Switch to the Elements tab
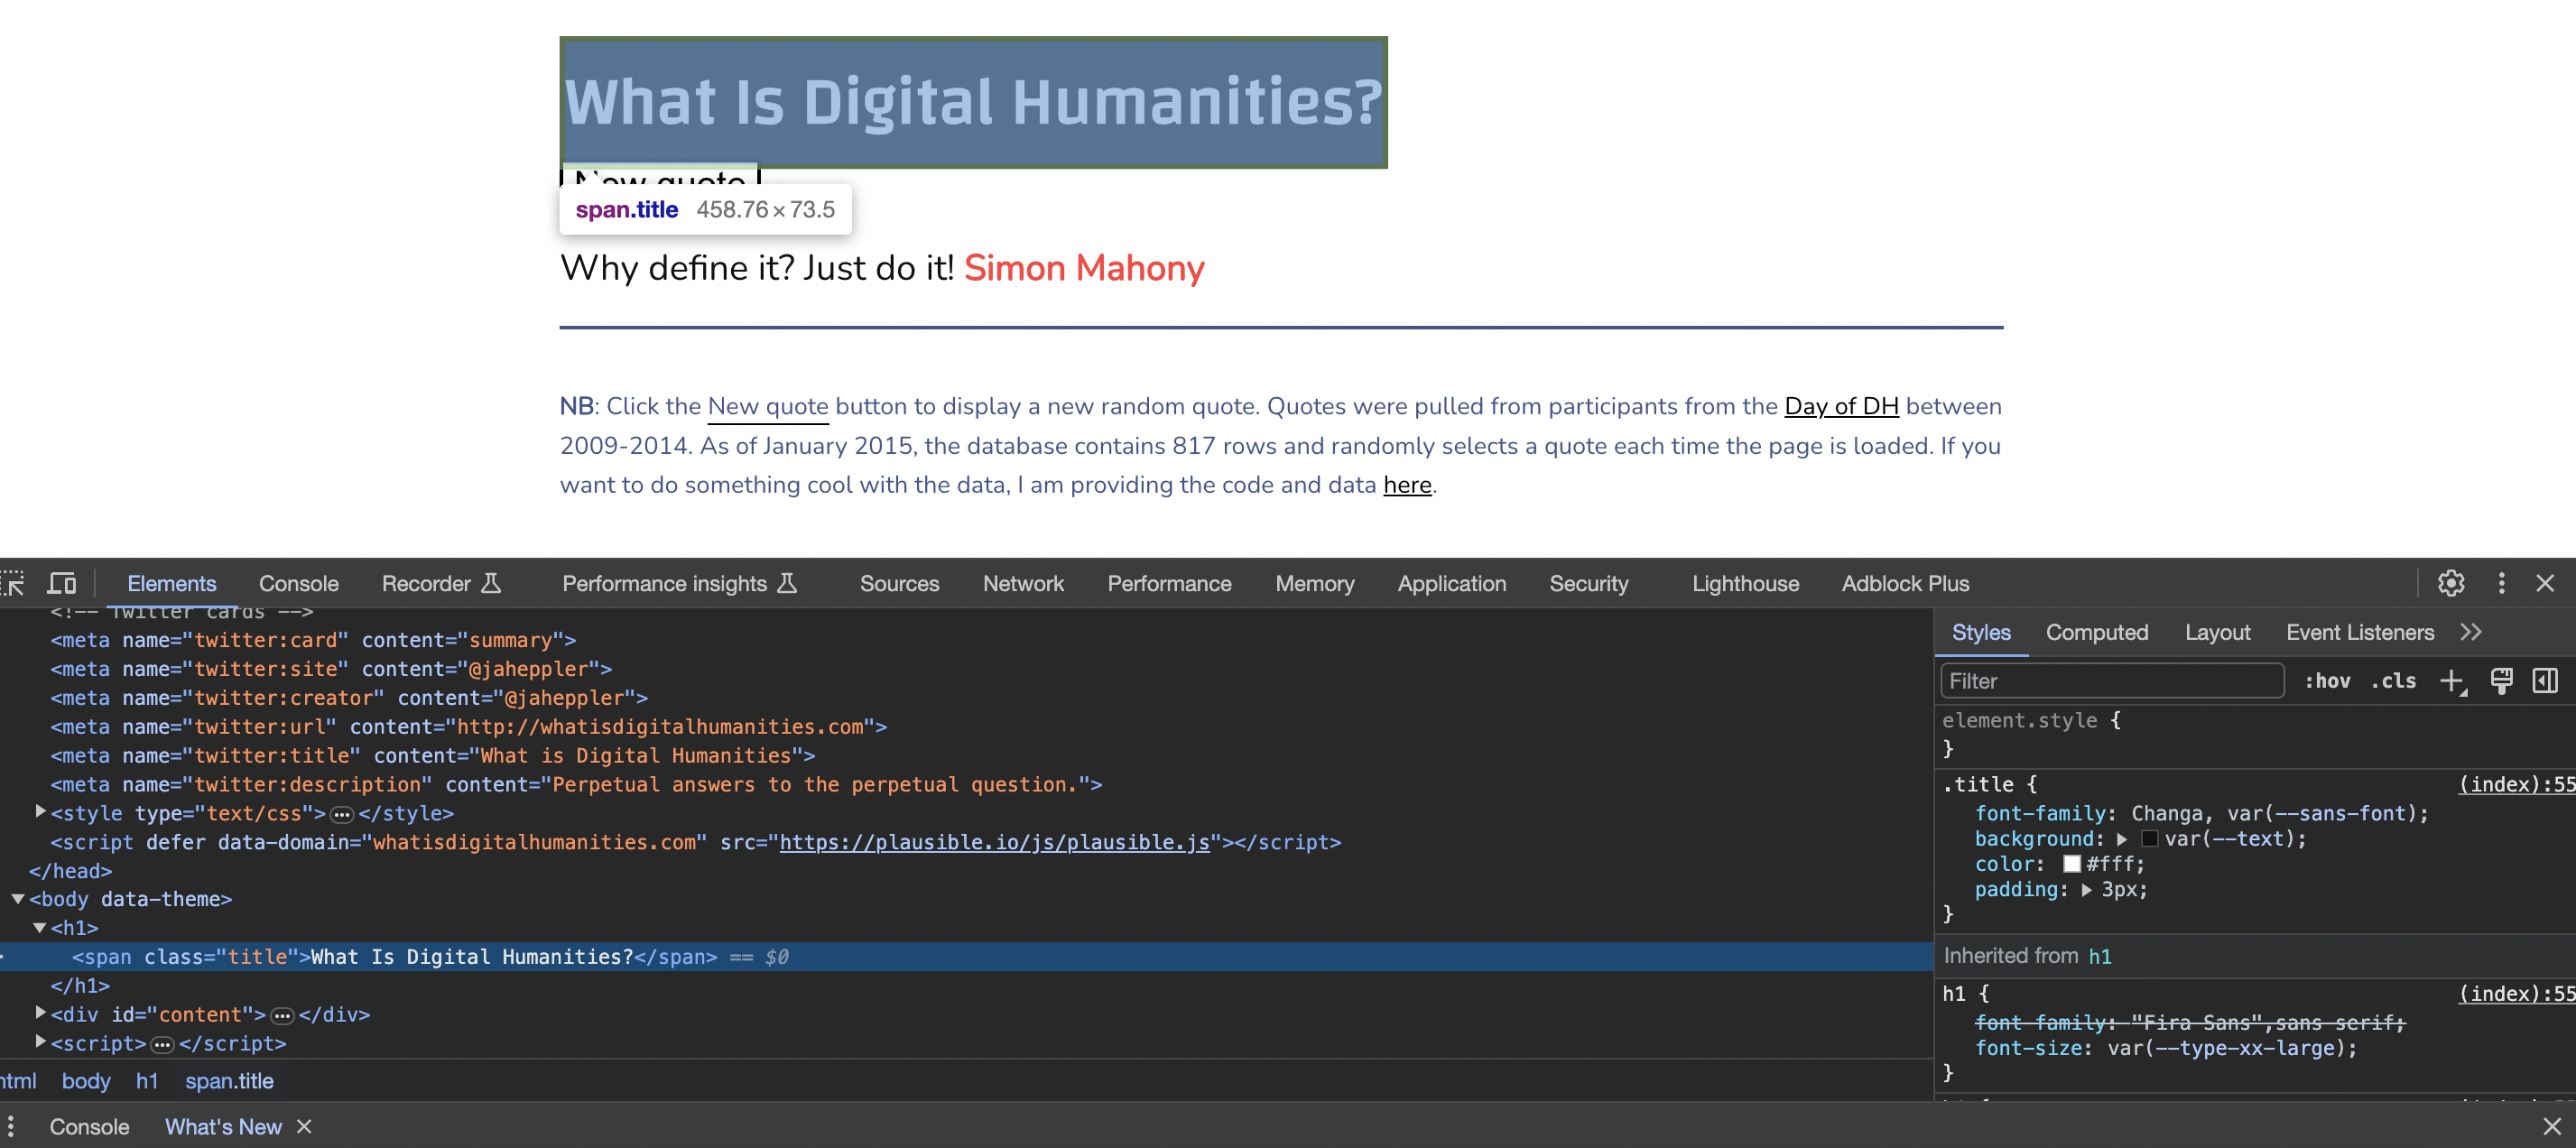 (x=171, y=583)
